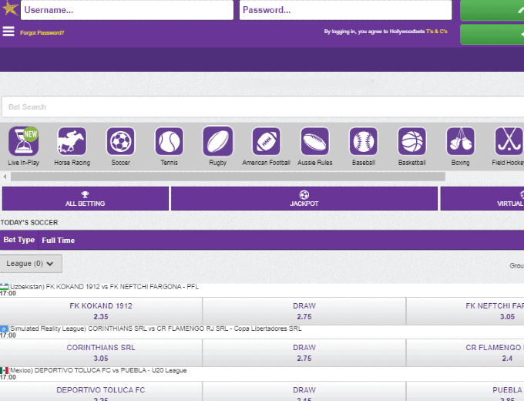The width and height of the screenshot is (524, 401).
Task: Click the Simulated Reality League flag icon
Action: coord(4,329)
